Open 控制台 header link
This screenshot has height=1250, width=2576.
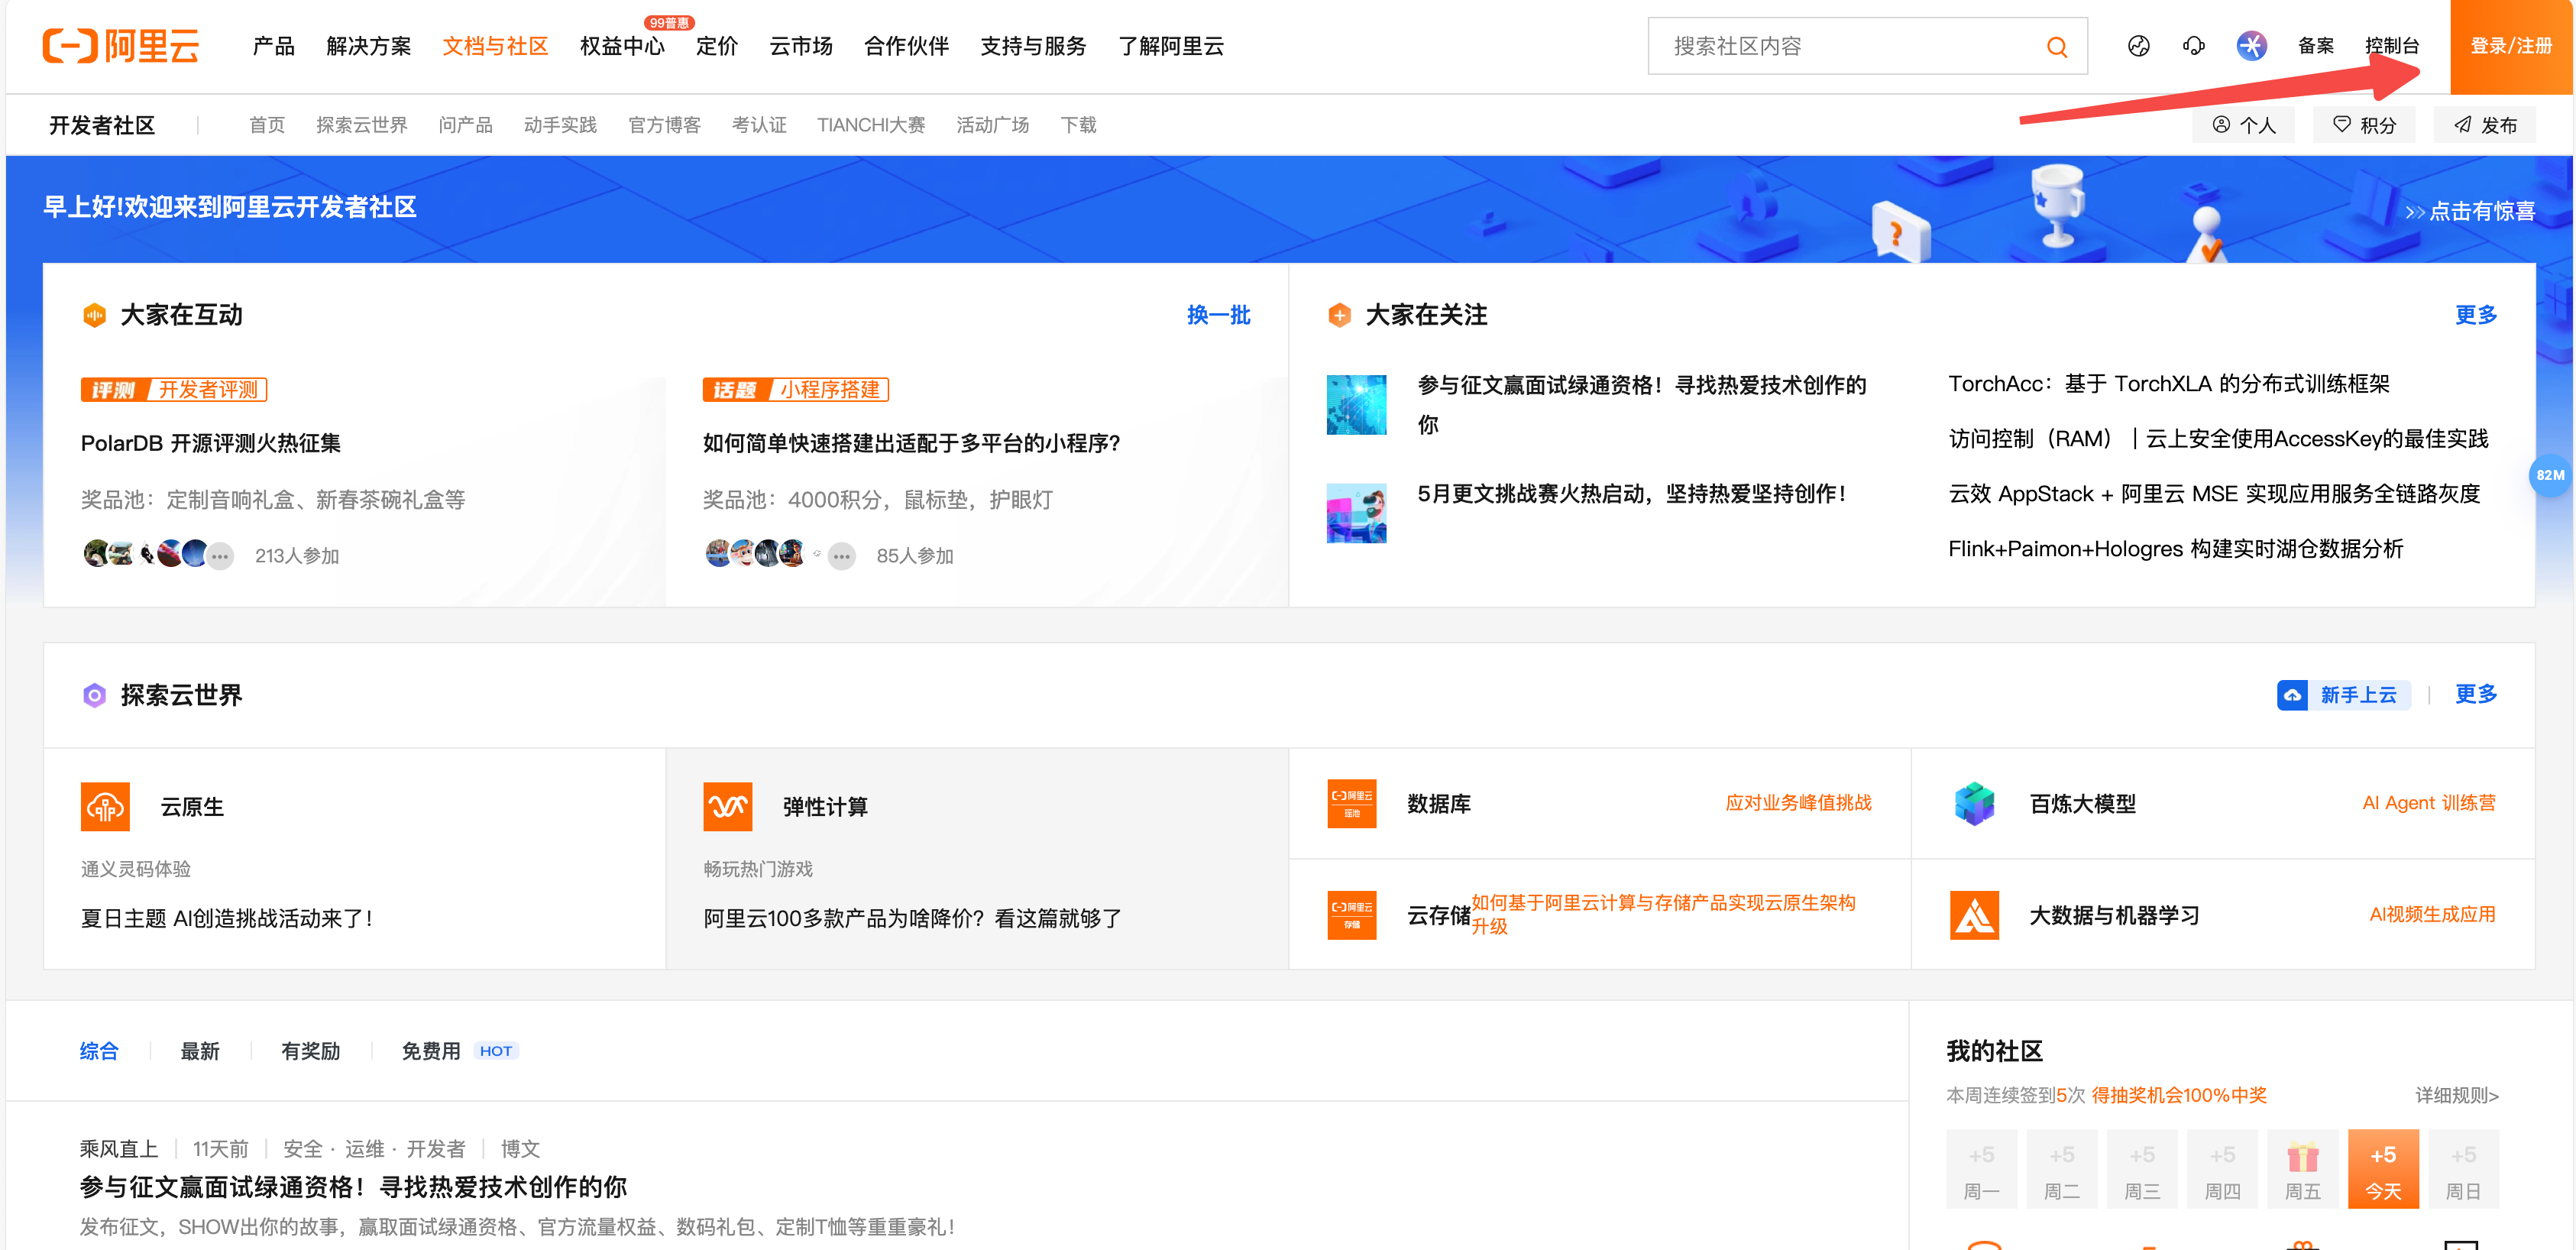[x=2392, y=46]
